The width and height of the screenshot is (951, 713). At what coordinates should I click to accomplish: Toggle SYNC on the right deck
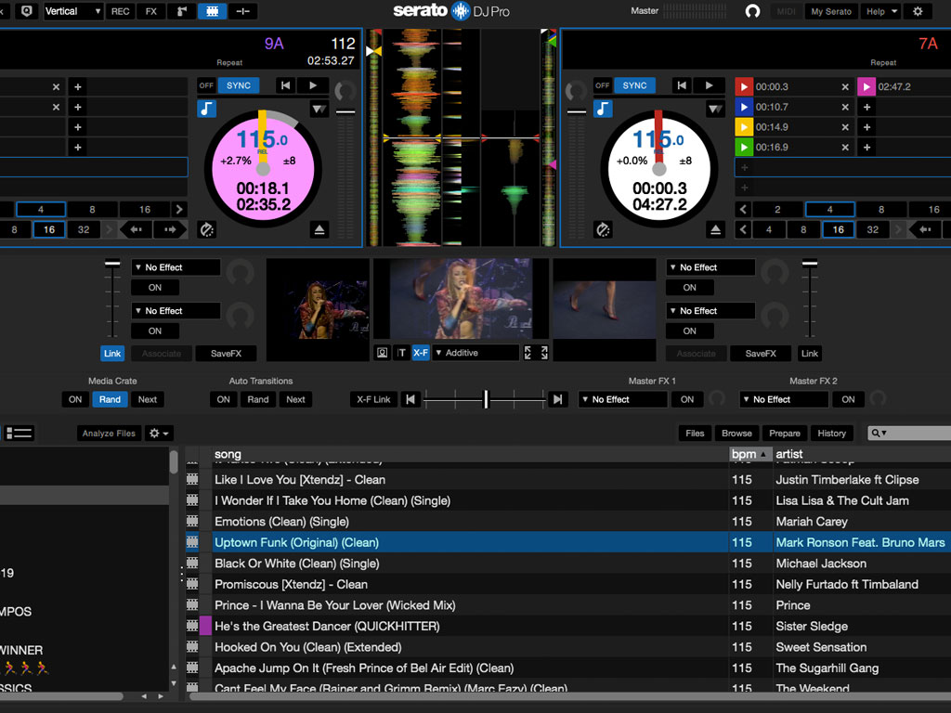(634, 85)
